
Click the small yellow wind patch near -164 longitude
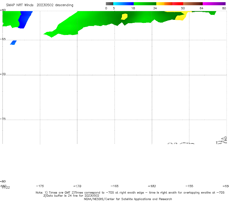(x=124, y=16)
